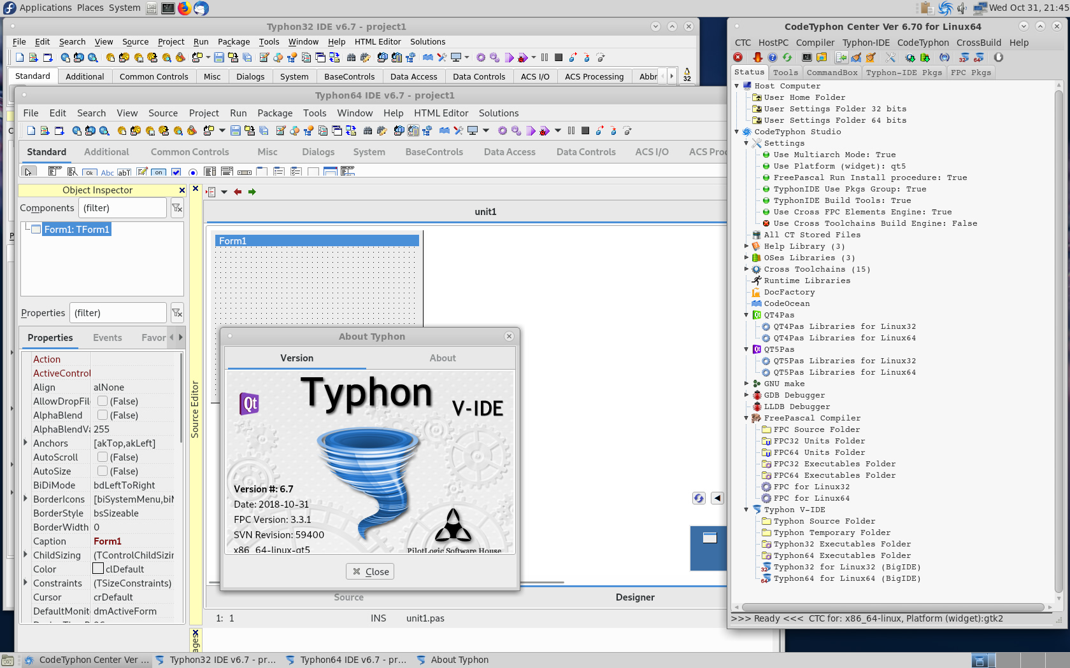
Task: Choose the red stop icon in CodeTyphon Center
Action: [x=738, y=57]
